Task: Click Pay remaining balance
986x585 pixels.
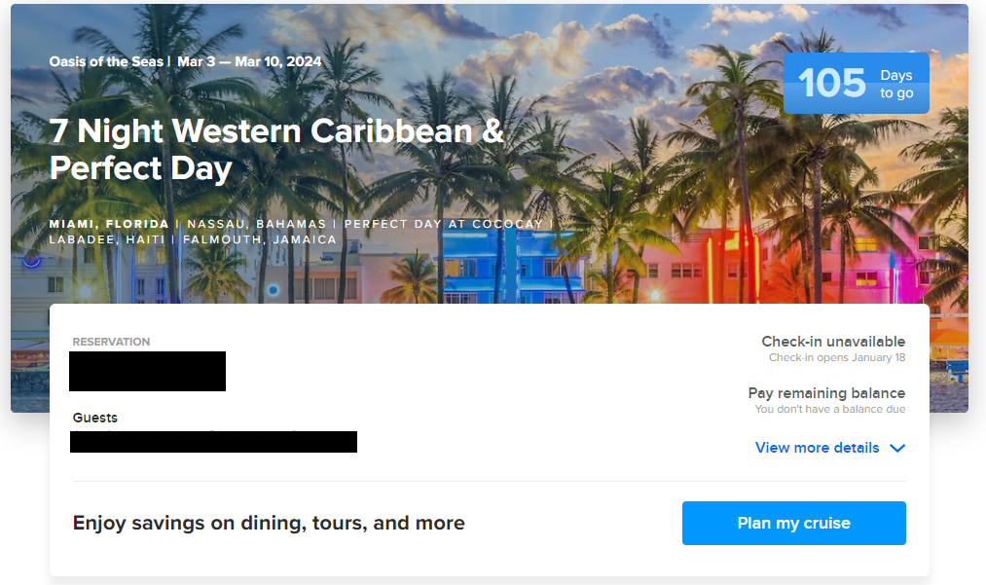Action: click(x=826, y=393)
